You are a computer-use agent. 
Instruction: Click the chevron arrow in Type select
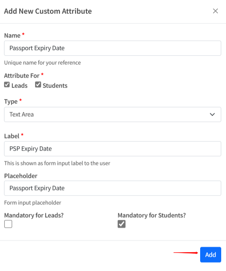212,114
